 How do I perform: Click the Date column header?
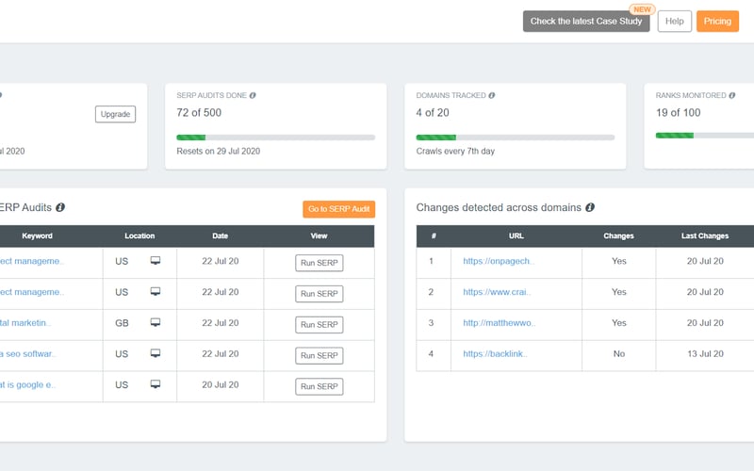point(221,236)
